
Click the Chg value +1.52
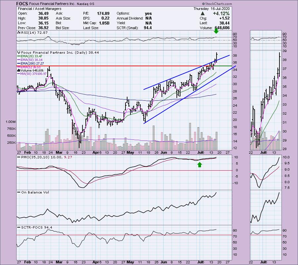224,18
